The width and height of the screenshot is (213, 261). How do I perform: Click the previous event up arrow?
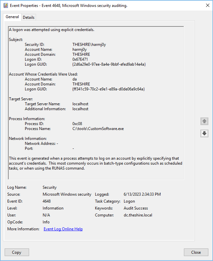[x=204, y=121]
